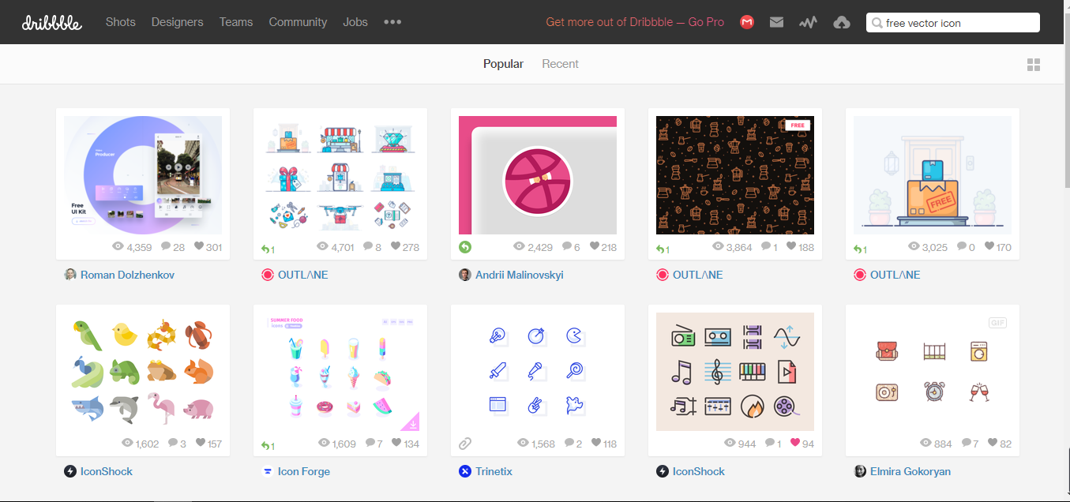
Task: Click the green rebound badge on the Dribbble ball shot
Action: (x=465, y=247)
